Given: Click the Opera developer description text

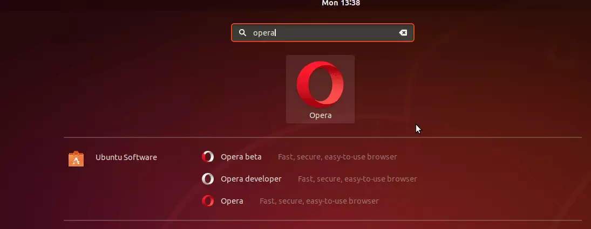Looking at the screenshot, I should pos(357,179).
